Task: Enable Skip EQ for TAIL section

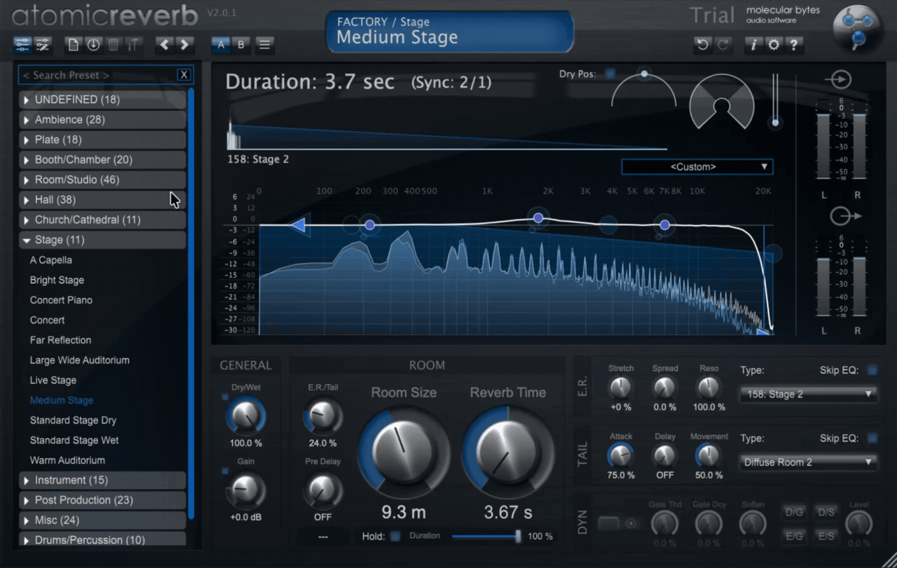Action: click(x=872, y=438)
